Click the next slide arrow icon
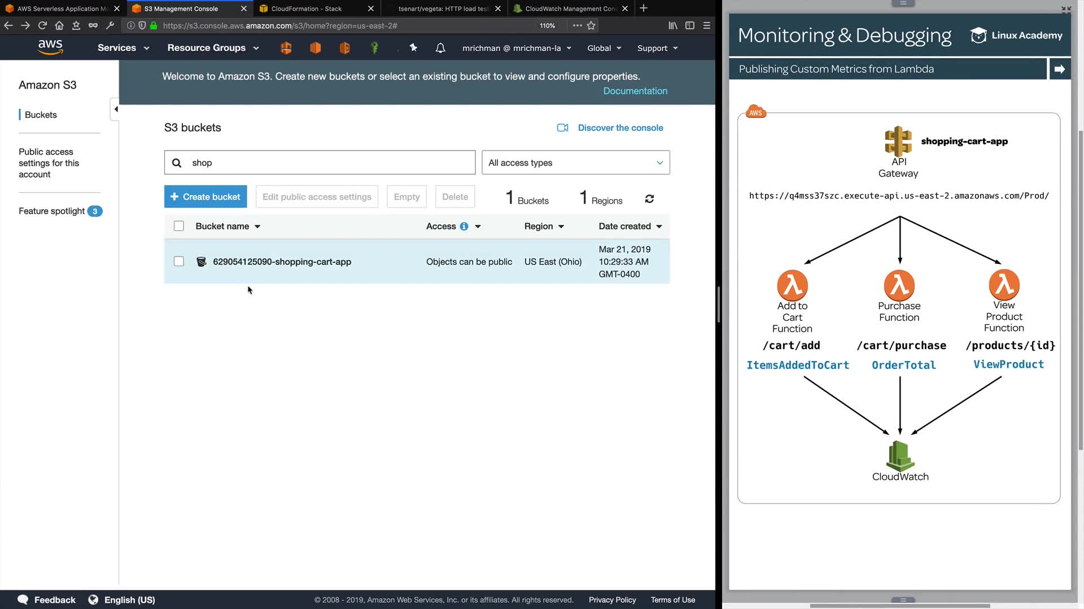Image resolution: width=1084 pixels, height=609 pixels. (x=1059, y=69)
